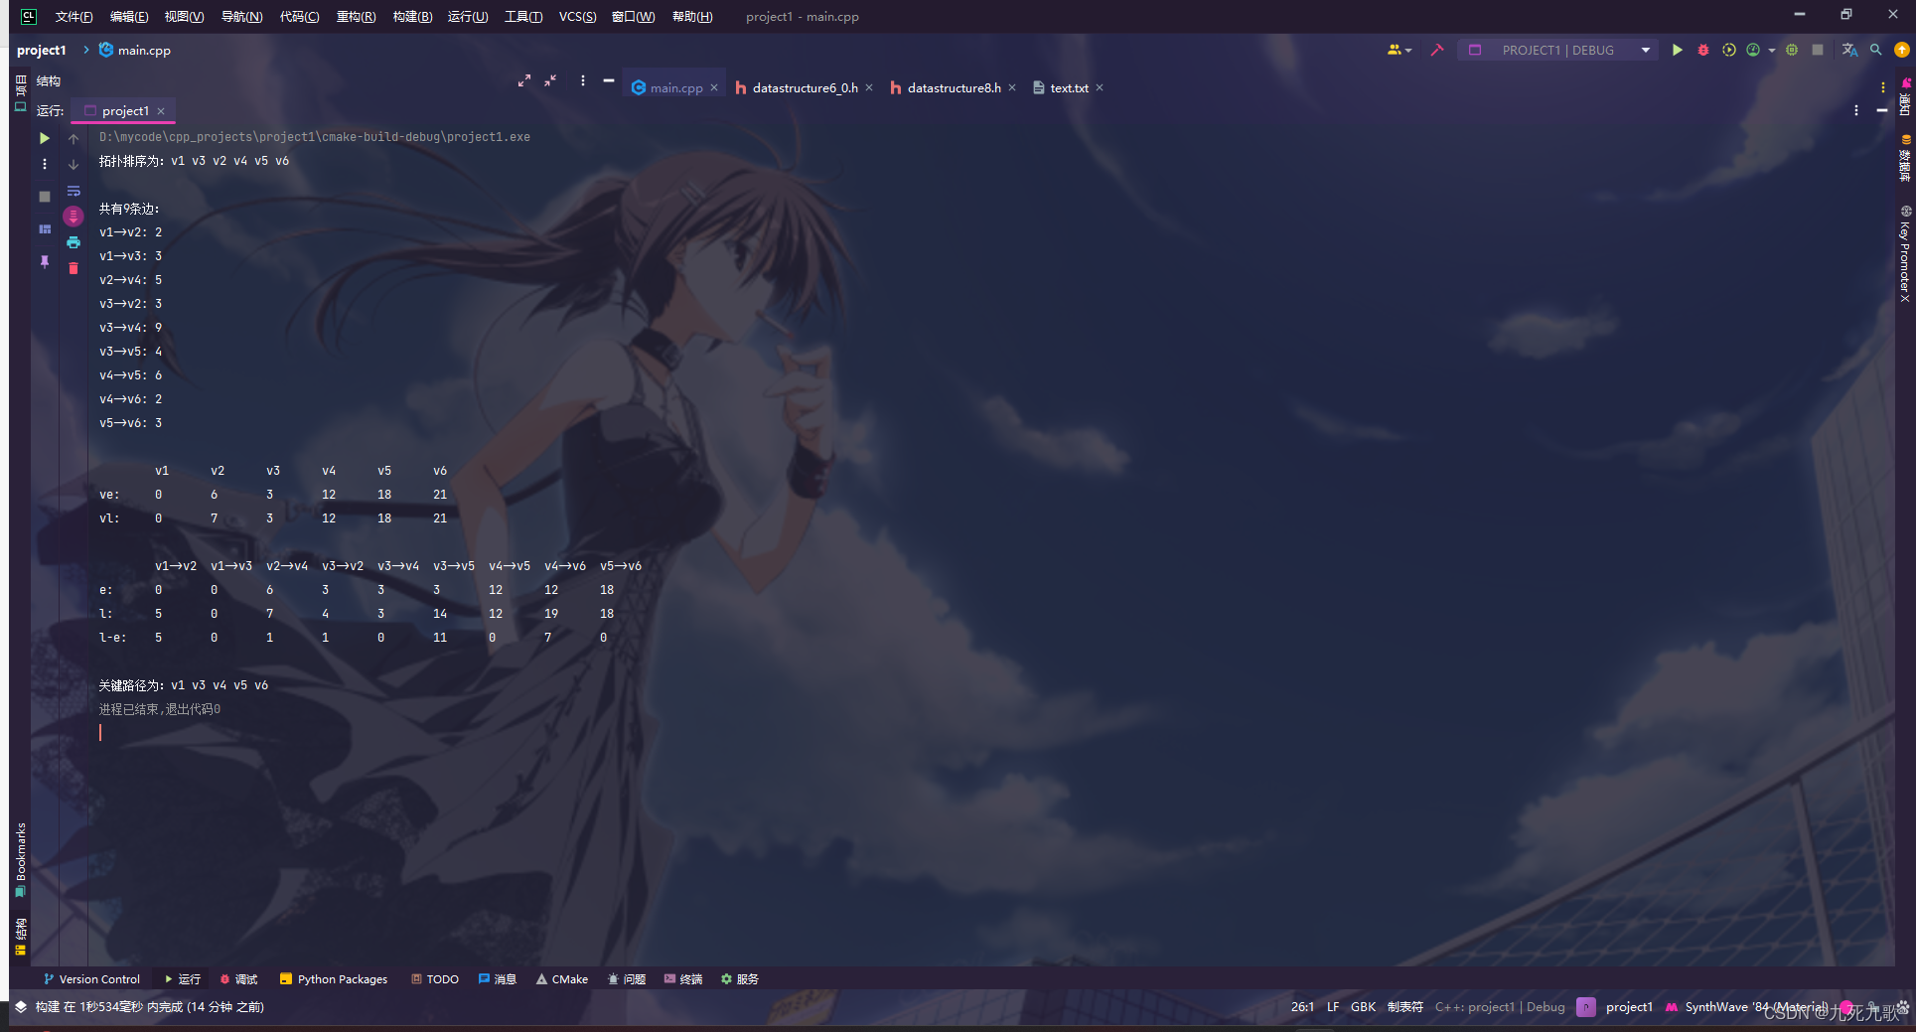This screenshot has width=1916, height=1032.
Task: Click the orange update arrow icon
Action: [1902, 50]
